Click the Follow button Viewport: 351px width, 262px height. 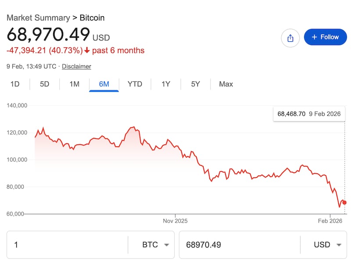325,37
